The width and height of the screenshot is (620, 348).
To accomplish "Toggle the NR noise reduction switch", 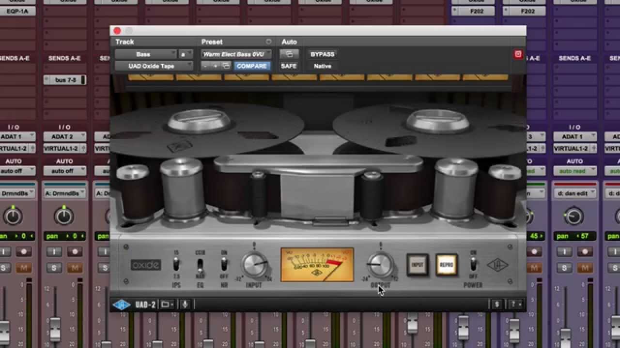I will [224, 264].
